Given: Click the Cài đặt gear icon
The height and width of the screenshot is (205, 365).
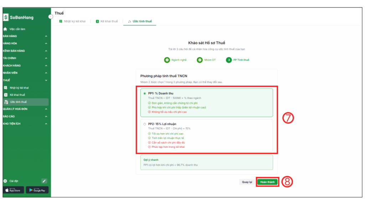Looking at the screenshot, I should point(5,181).
